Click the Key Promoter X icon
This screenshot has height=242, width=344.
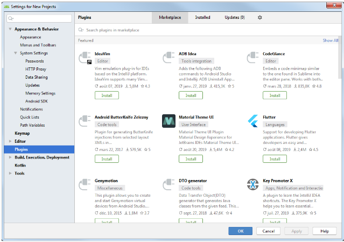(x=254, y=184)
